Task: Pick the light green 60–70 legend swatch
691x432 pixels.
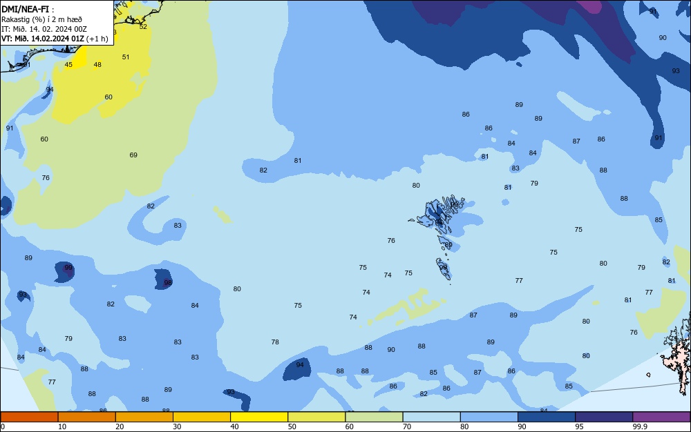Action: (x=374, y=417)
